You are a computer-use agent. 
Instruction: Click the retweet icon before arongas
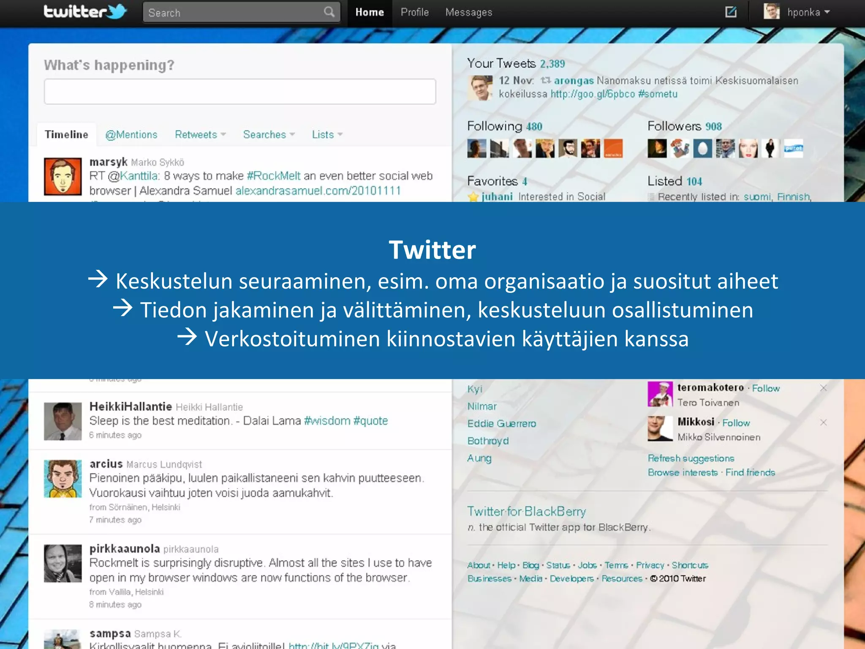click(x=546, y=80)
